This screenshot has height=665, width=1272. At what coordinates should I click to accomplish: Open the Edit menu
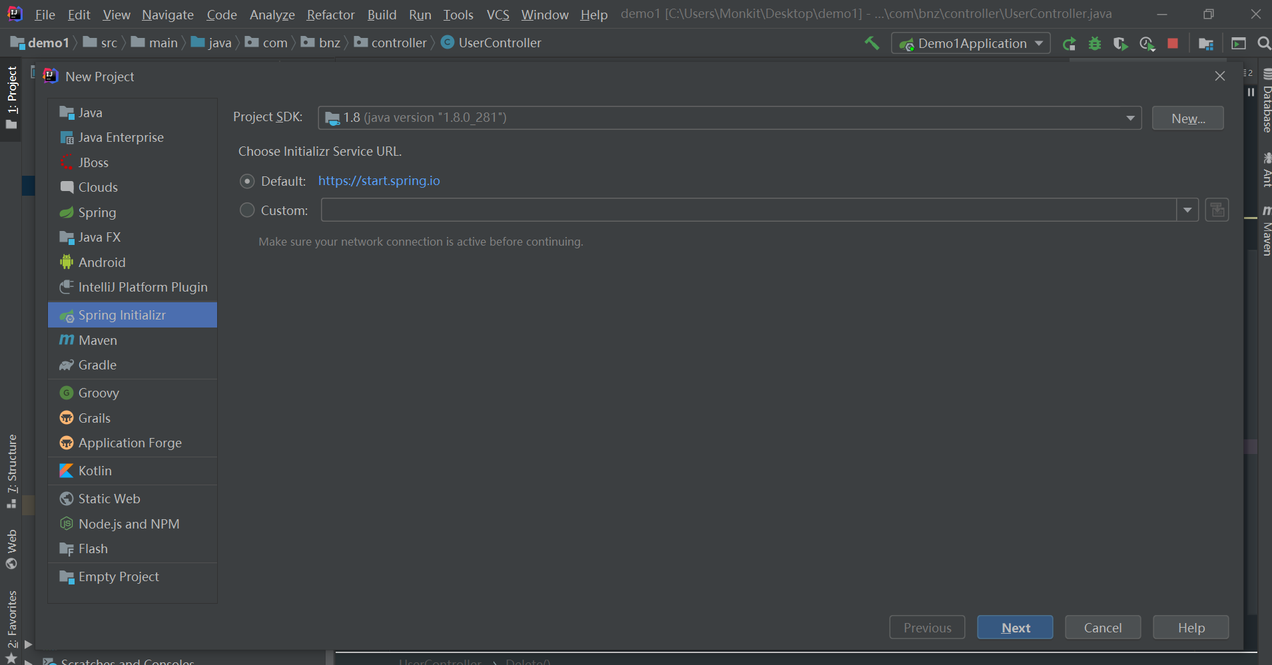coord(79,15)
